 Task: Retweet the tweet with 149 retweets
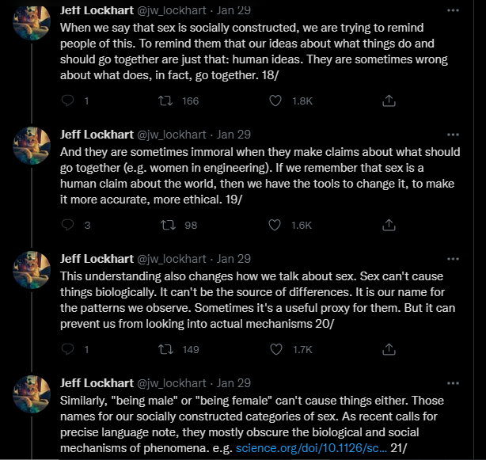165,349
